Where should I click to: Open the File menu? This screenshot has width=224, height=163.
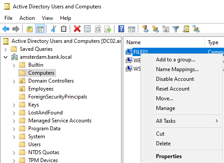click(x=8, y=18)
